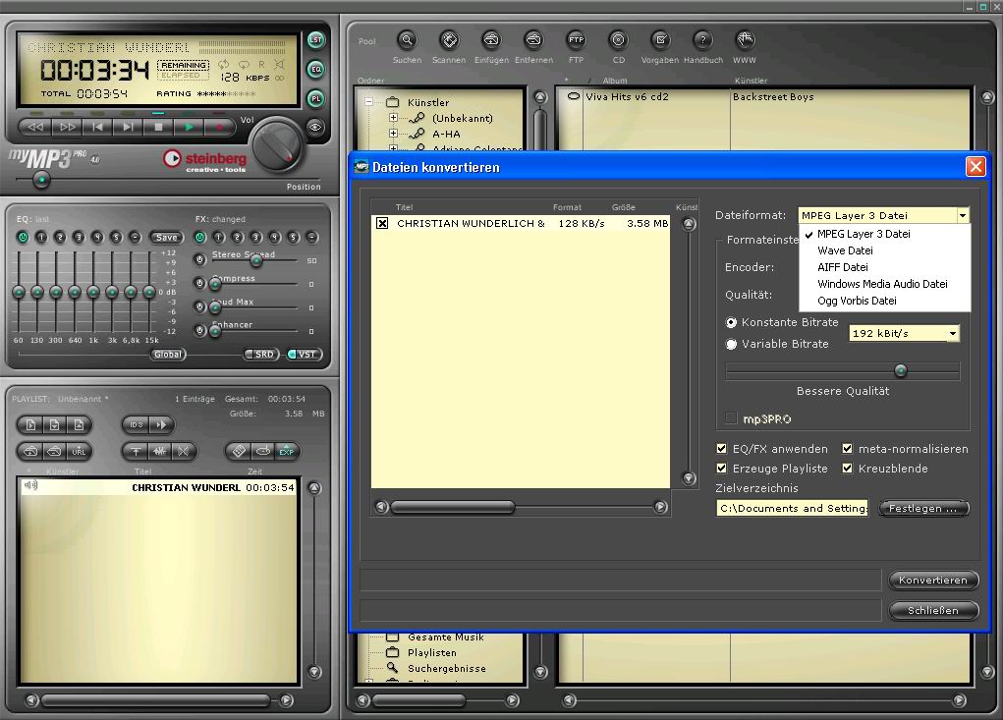
Task: Open the Handbuch help icon
Action: tap(703, 40)
